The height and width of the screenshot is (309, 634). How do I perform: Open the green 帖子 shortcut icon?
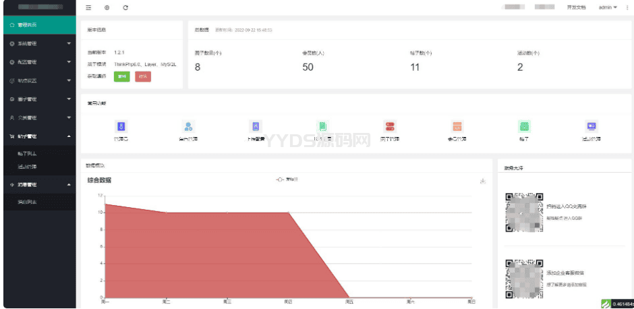click(x=525, y=127)
